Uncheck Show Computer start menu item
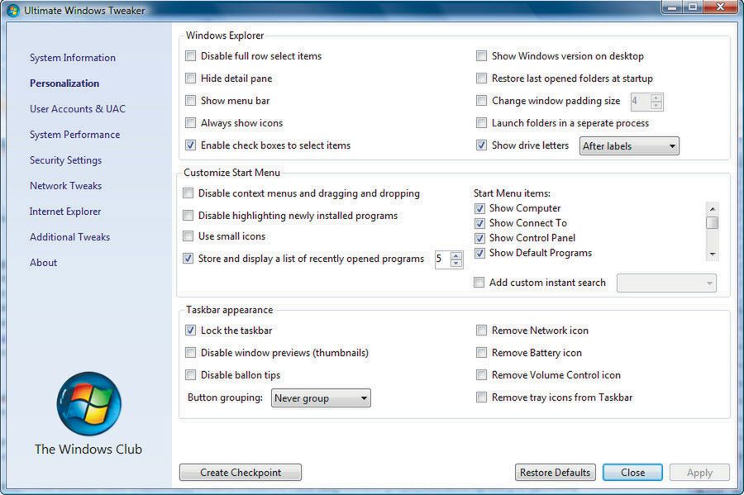Viewport: 744px width, 495px height. point(479,208)
